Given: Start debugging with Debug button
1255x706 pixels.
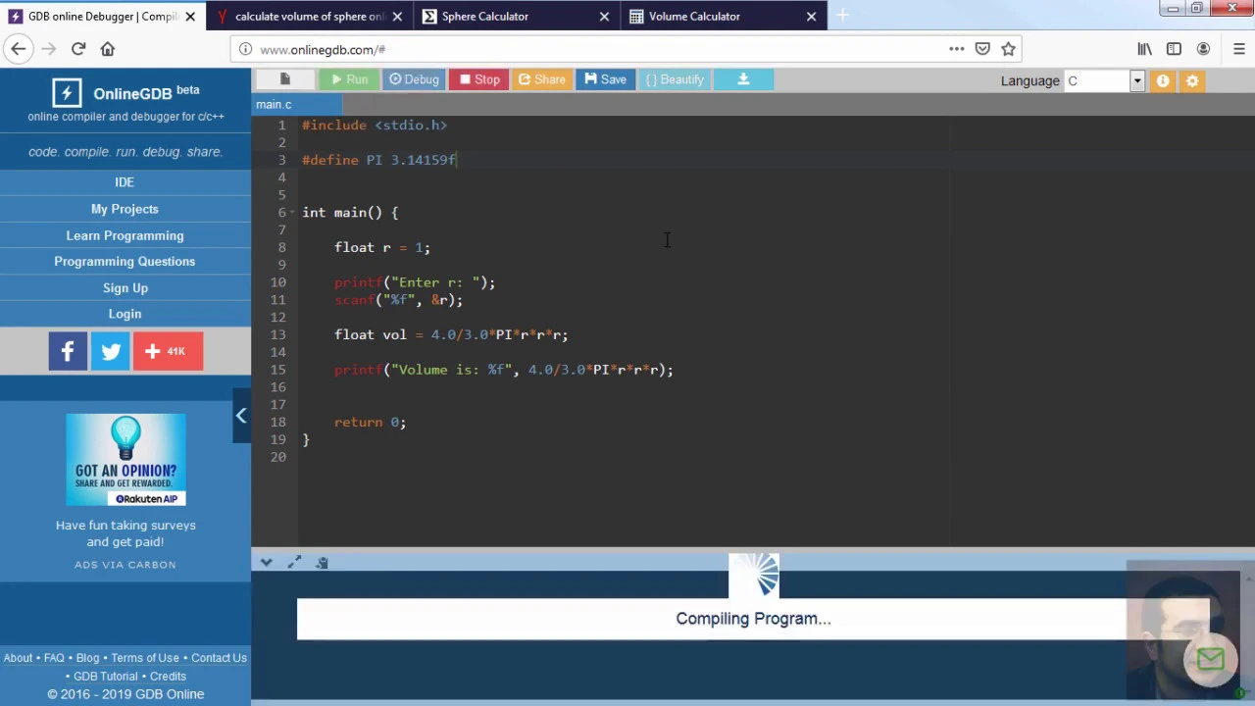Looking at the screenshot, I should (414, 79).
